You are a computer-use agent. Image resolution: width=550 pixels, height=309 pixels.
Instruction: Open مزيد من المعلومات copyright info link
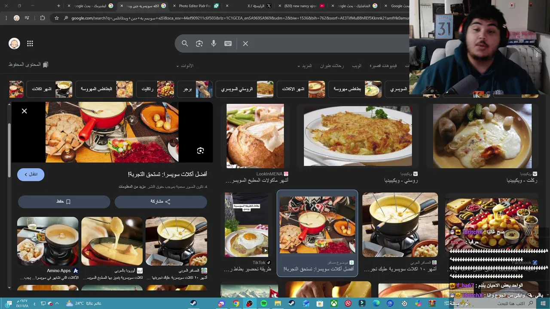coord(131,187)
